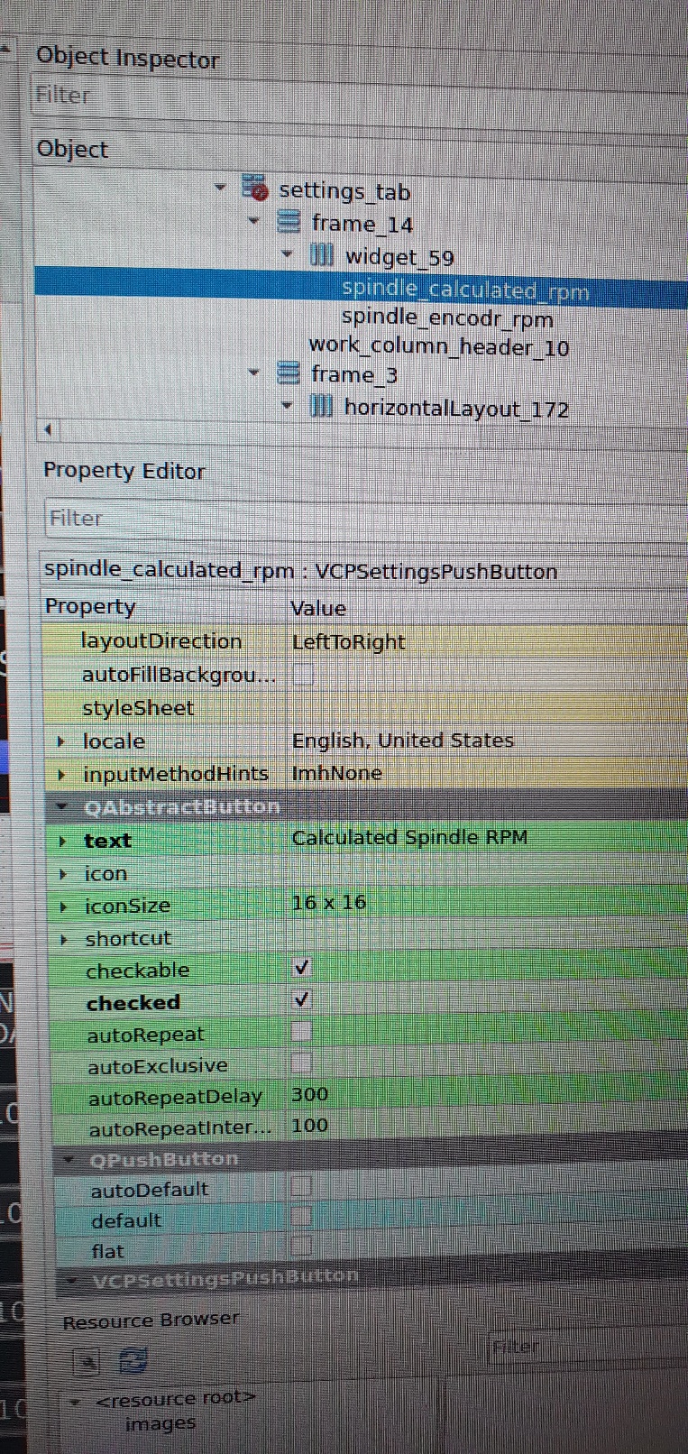The height and width of the screenshot is (1454, 688).
Task: Click the object tree left scroll arrow
Action: tap(48, 430)
